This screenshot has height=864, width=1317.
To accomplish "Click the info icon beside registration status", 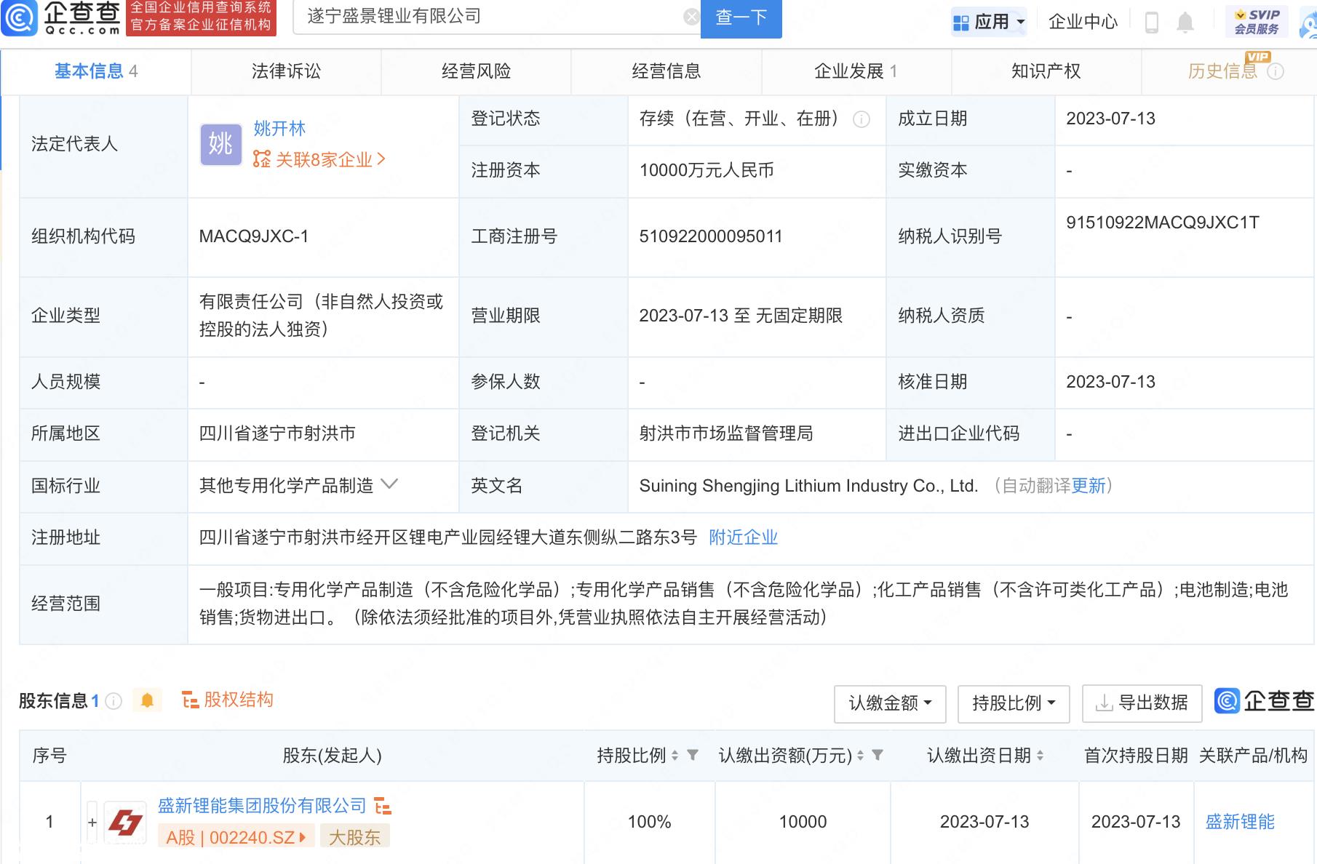I will pyautogui.click(x=862, y=119).
